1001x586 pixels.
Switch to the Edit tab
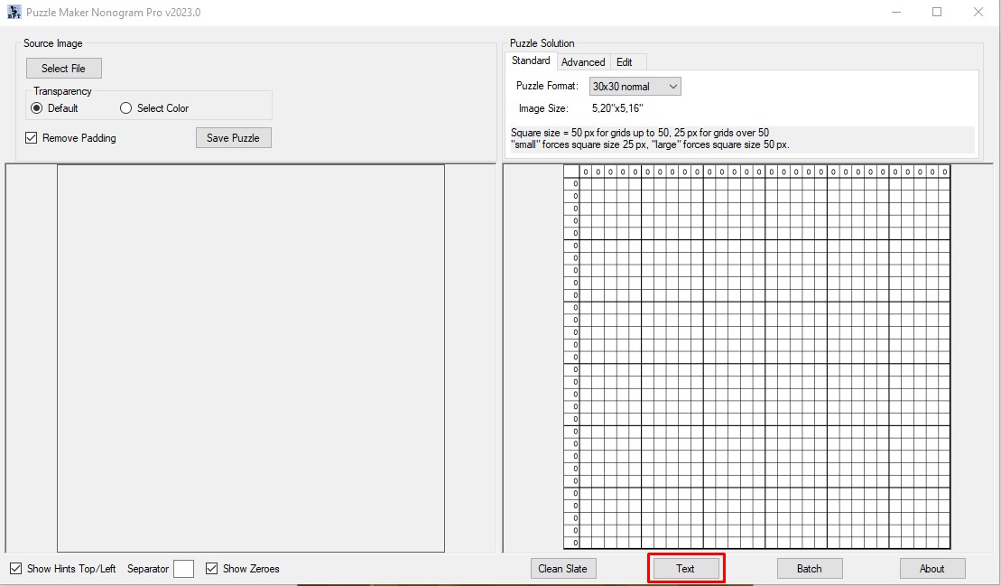tap(624, 62)
